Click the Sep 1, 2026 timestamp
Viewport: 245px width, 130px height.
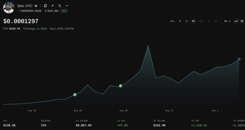coord(62,29)
